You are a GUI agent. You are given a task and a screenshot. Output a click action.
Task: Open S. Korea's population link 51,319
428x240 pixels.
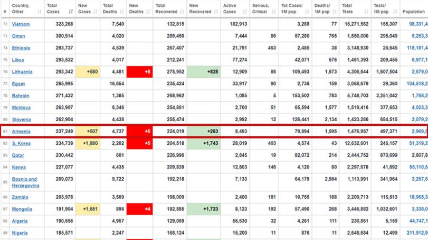(x=419, y=143)
